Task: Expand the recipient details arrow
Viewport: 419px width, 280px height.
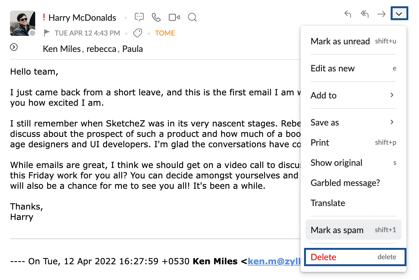Action: tap(14, 47)
